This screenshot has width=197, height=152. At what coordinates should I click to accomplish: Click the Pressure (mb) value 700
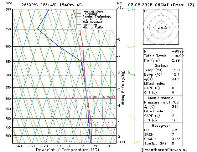[175, 102]
